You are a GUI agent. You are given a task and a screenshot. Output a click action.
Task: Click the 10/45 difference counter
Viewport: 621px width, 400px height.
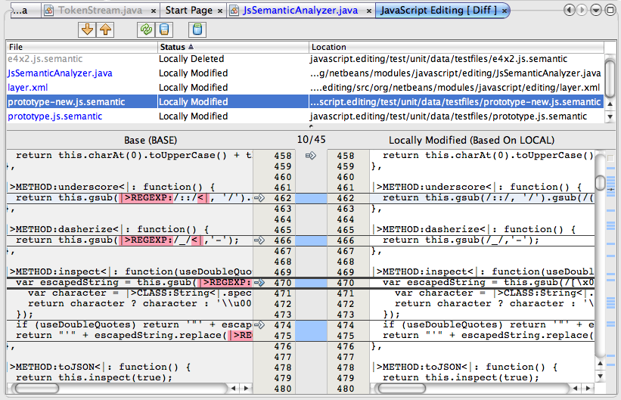(312, 139)
